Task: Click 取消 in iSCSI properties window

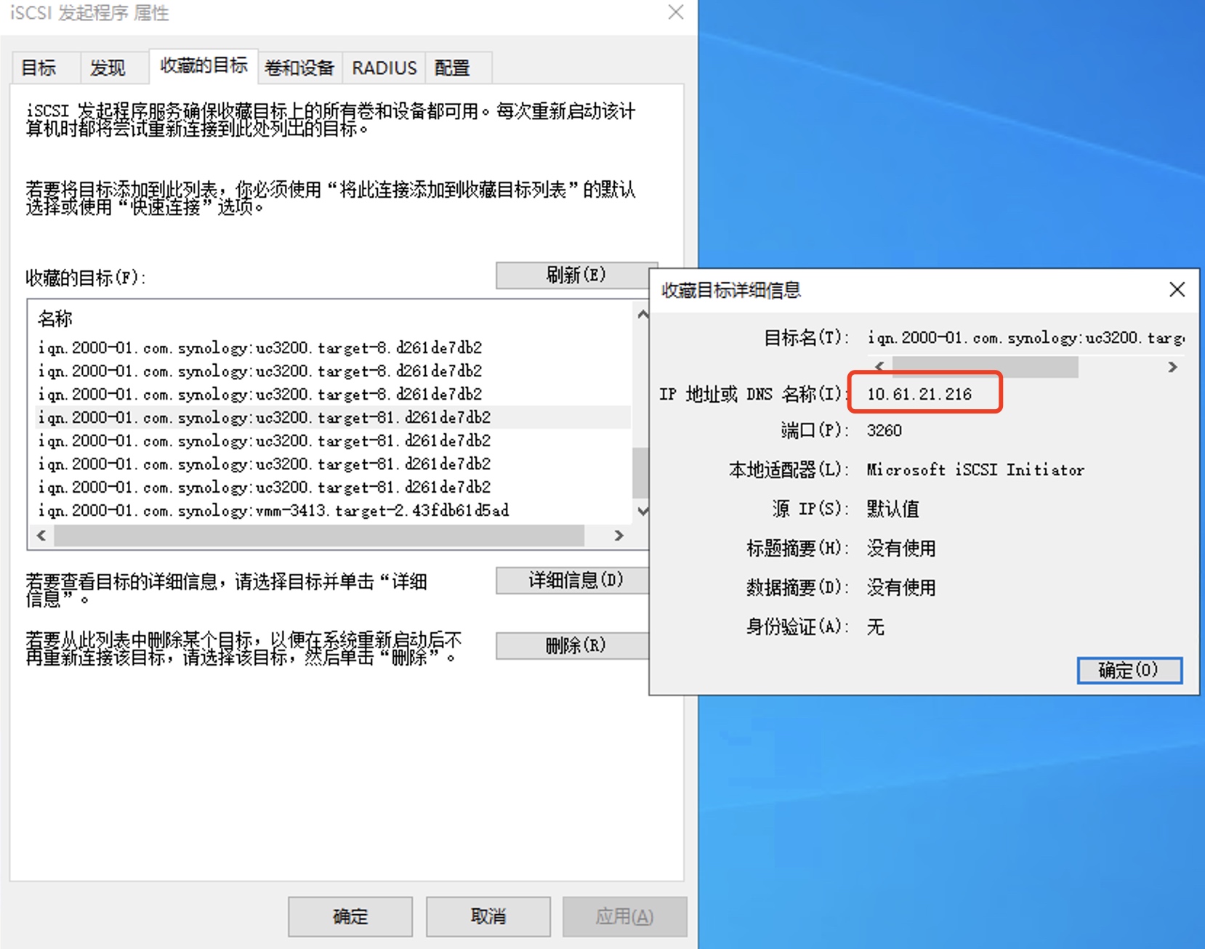Action: coord(488,916)
